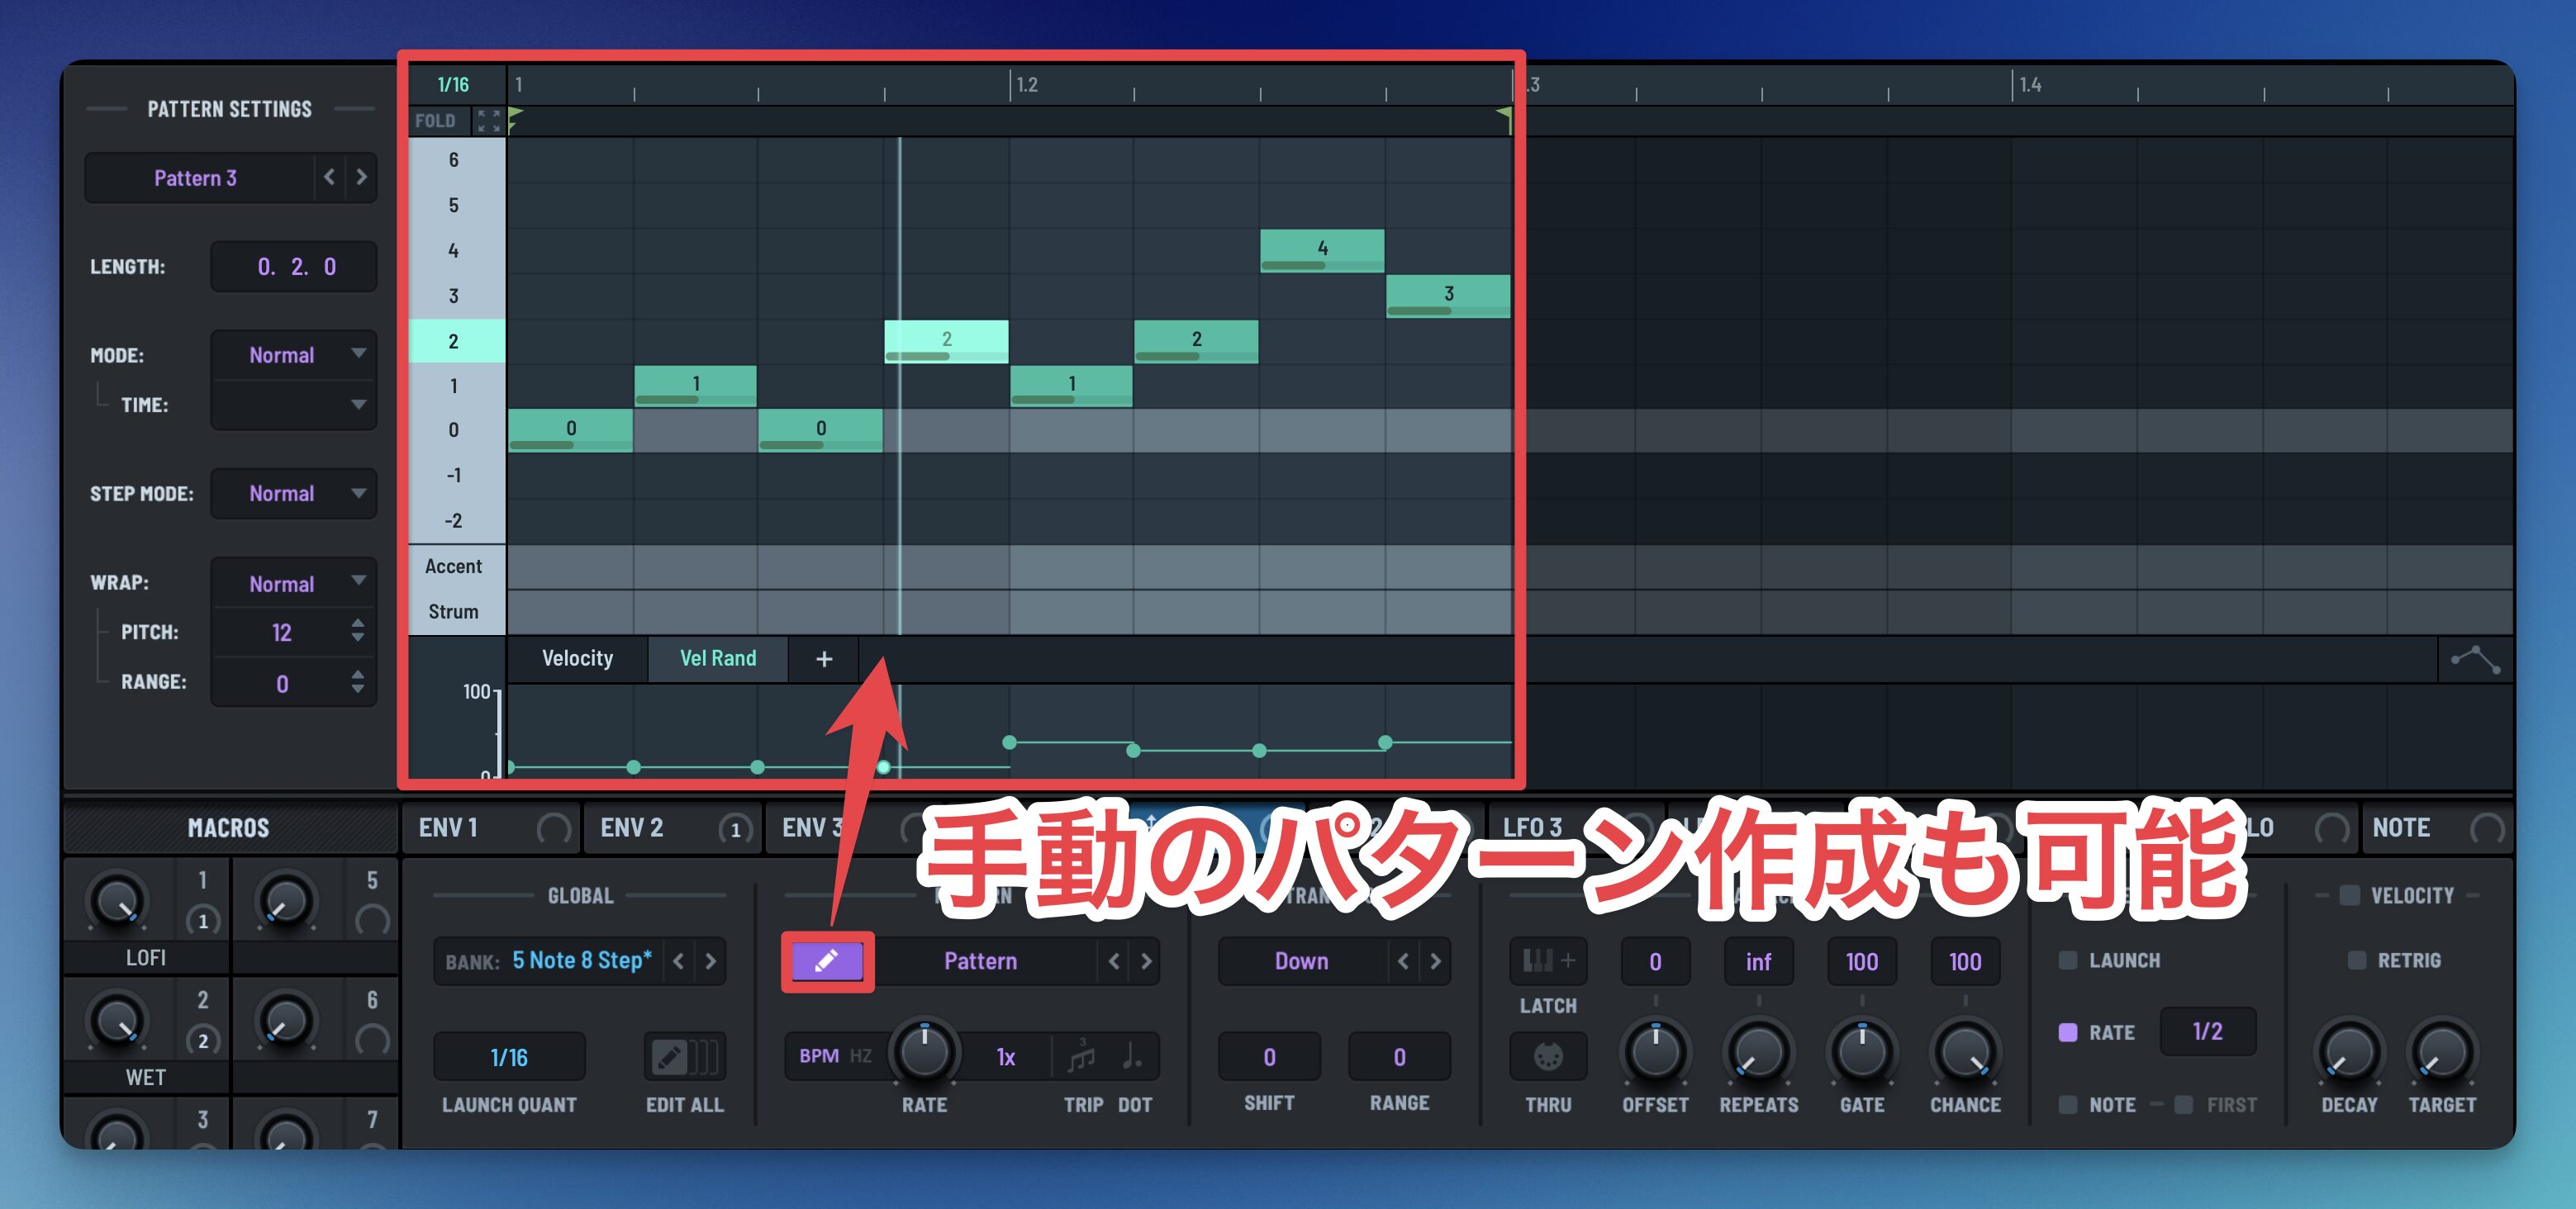Enable the Velocity checkbox
This screenshot has width=2576, height=1209.
(x=2350, y=895)
